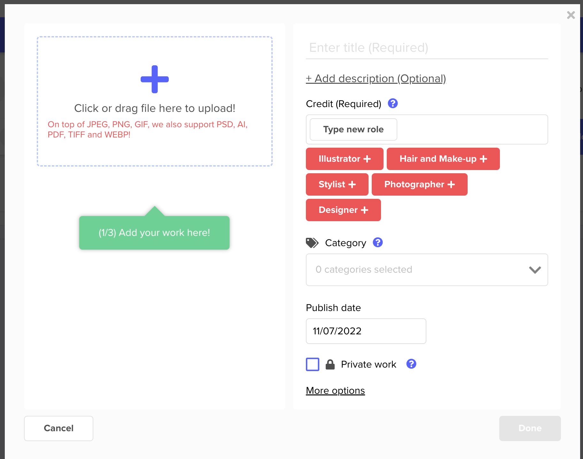Click Add description (Optional) link
The image size is (583, 459).
point(376,79)
